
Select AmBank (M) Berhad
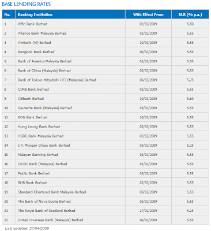pyautogui.click(x=35, y=43)
